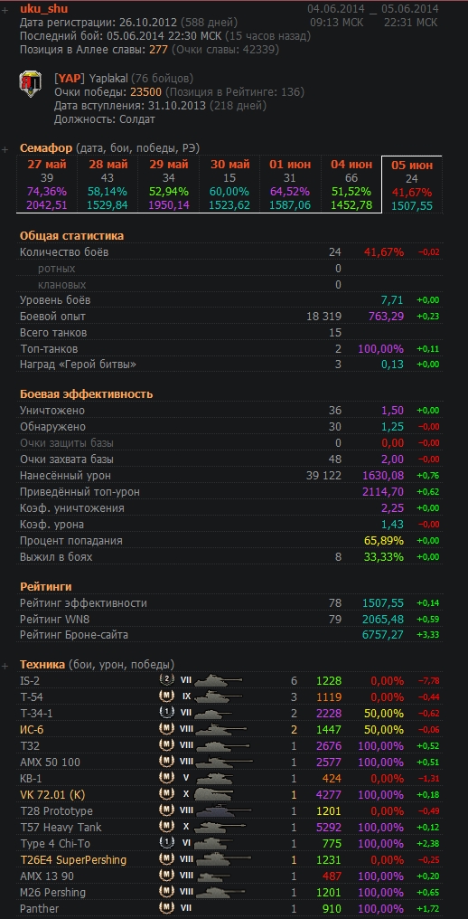468x919 pixels.
Task: Expand the plus beside Техника
Action: pyautogui.click(x=5, y=667)
